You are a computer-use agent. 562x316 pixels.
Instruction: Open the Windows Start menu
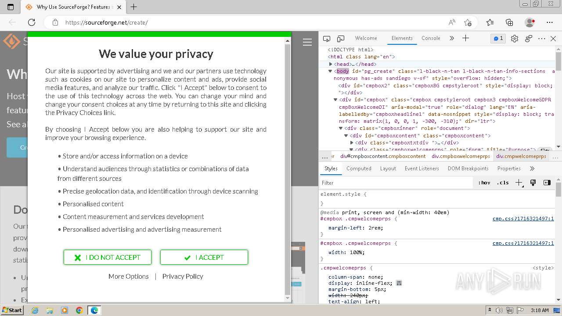coord(12,310)
